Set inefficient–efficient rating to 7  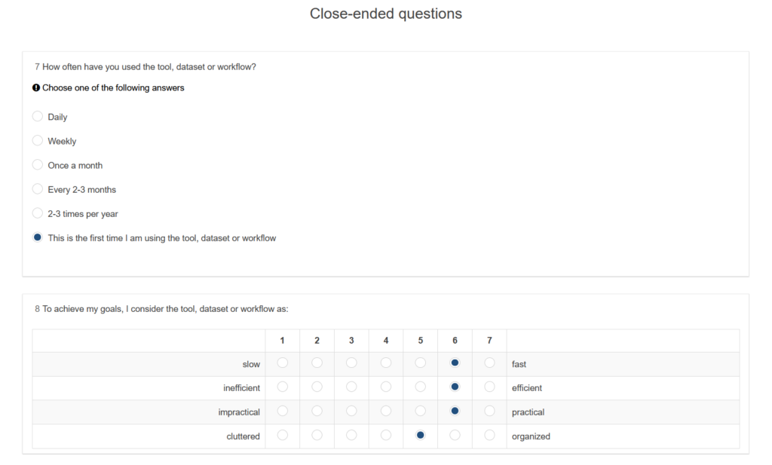[489, 387]
